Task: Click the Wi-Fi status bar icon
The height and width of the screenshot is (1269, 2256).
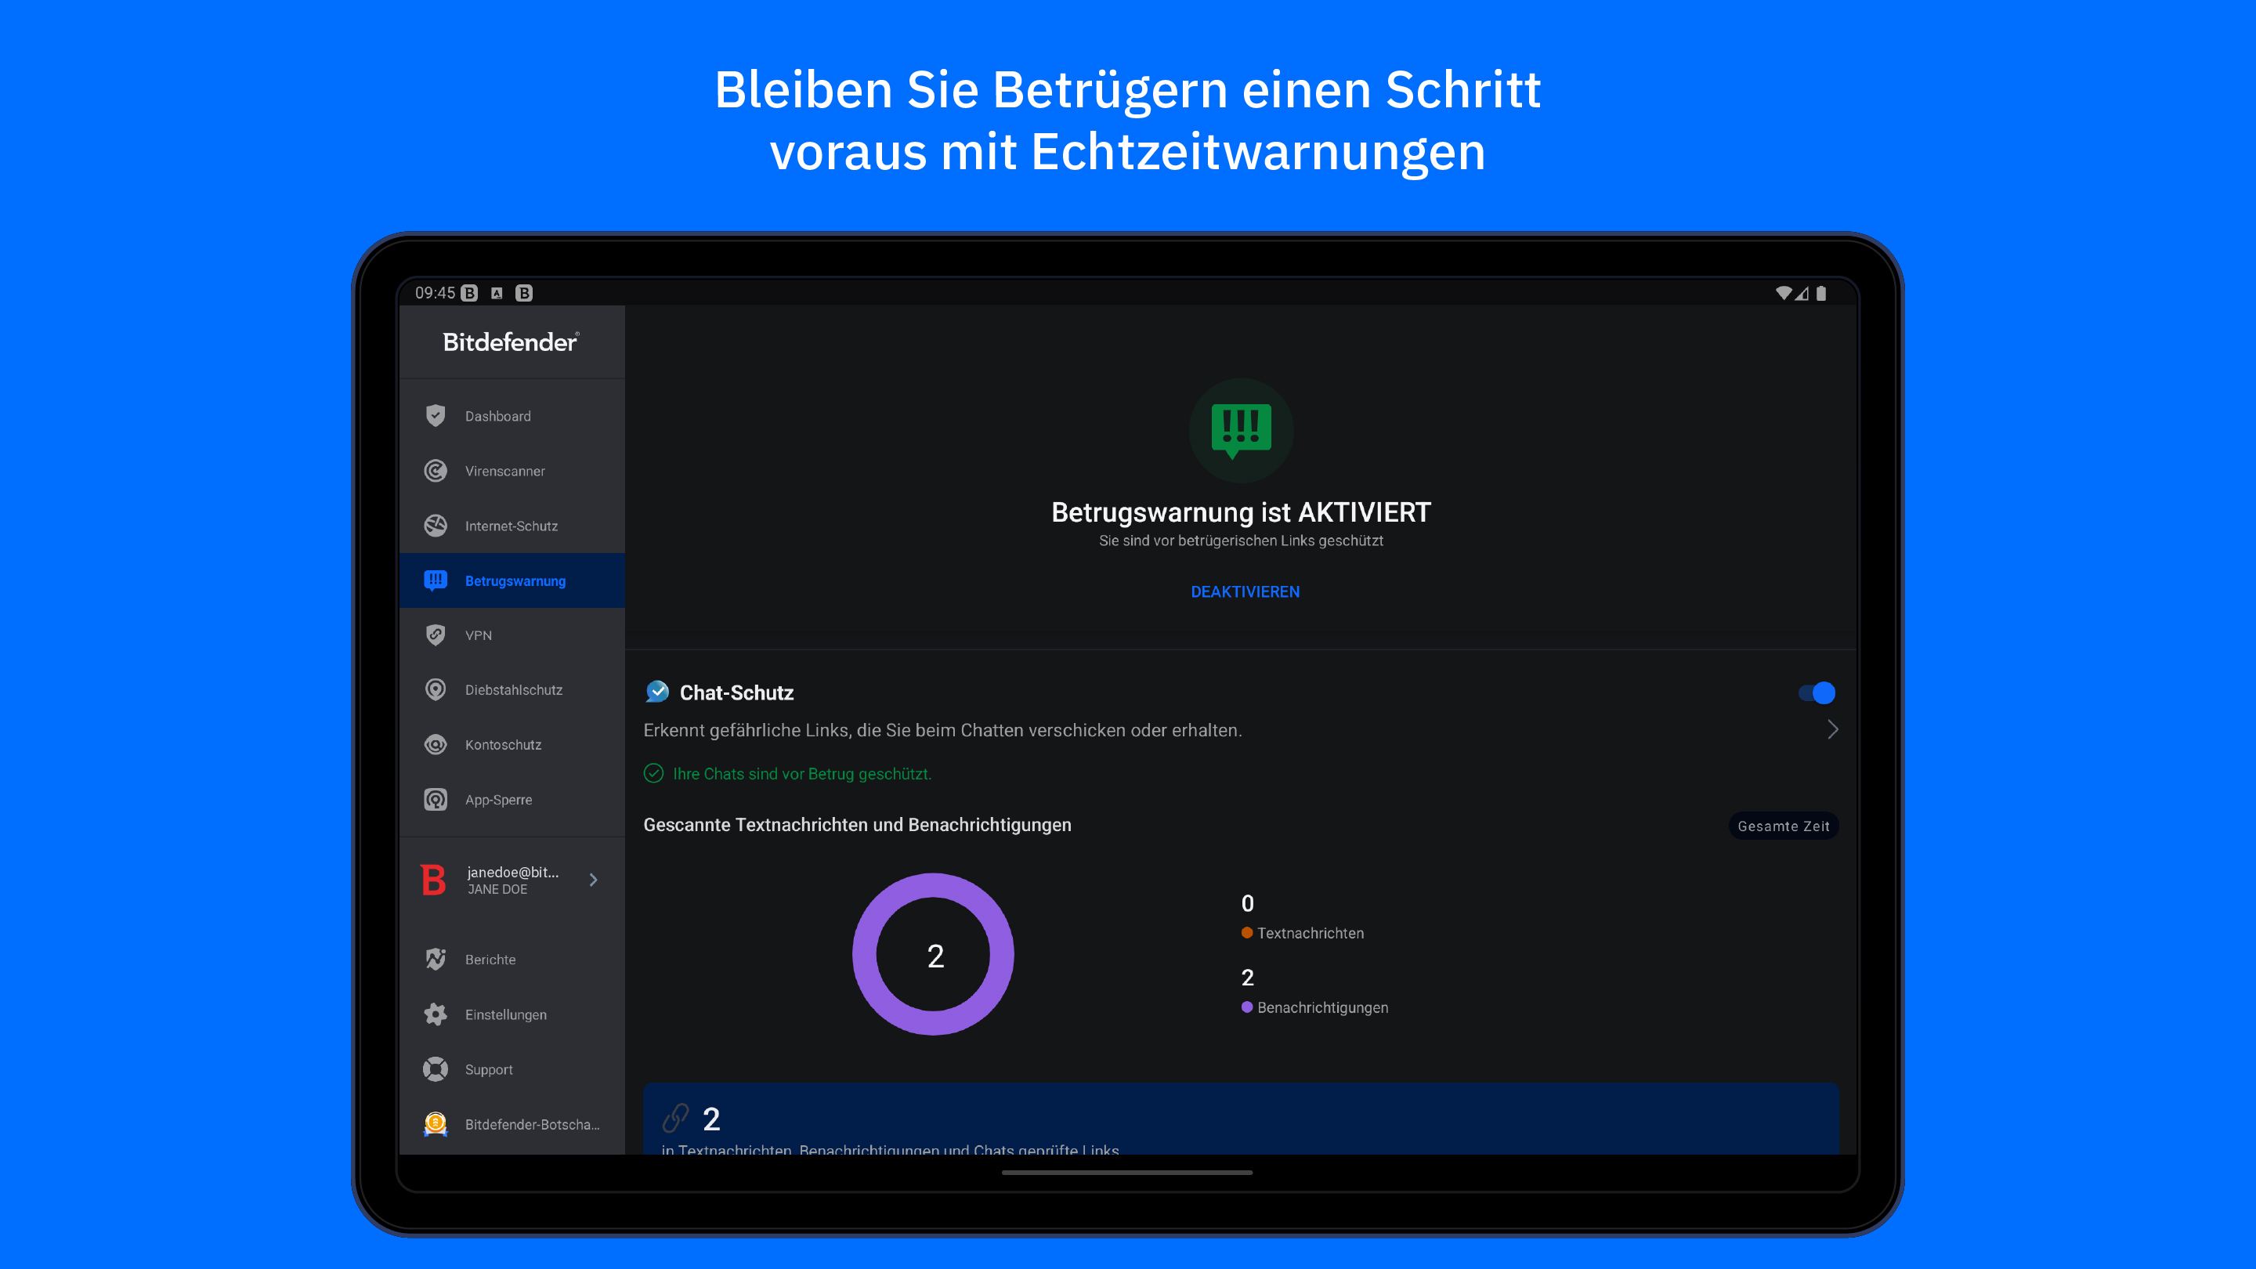Action: 1783,292
